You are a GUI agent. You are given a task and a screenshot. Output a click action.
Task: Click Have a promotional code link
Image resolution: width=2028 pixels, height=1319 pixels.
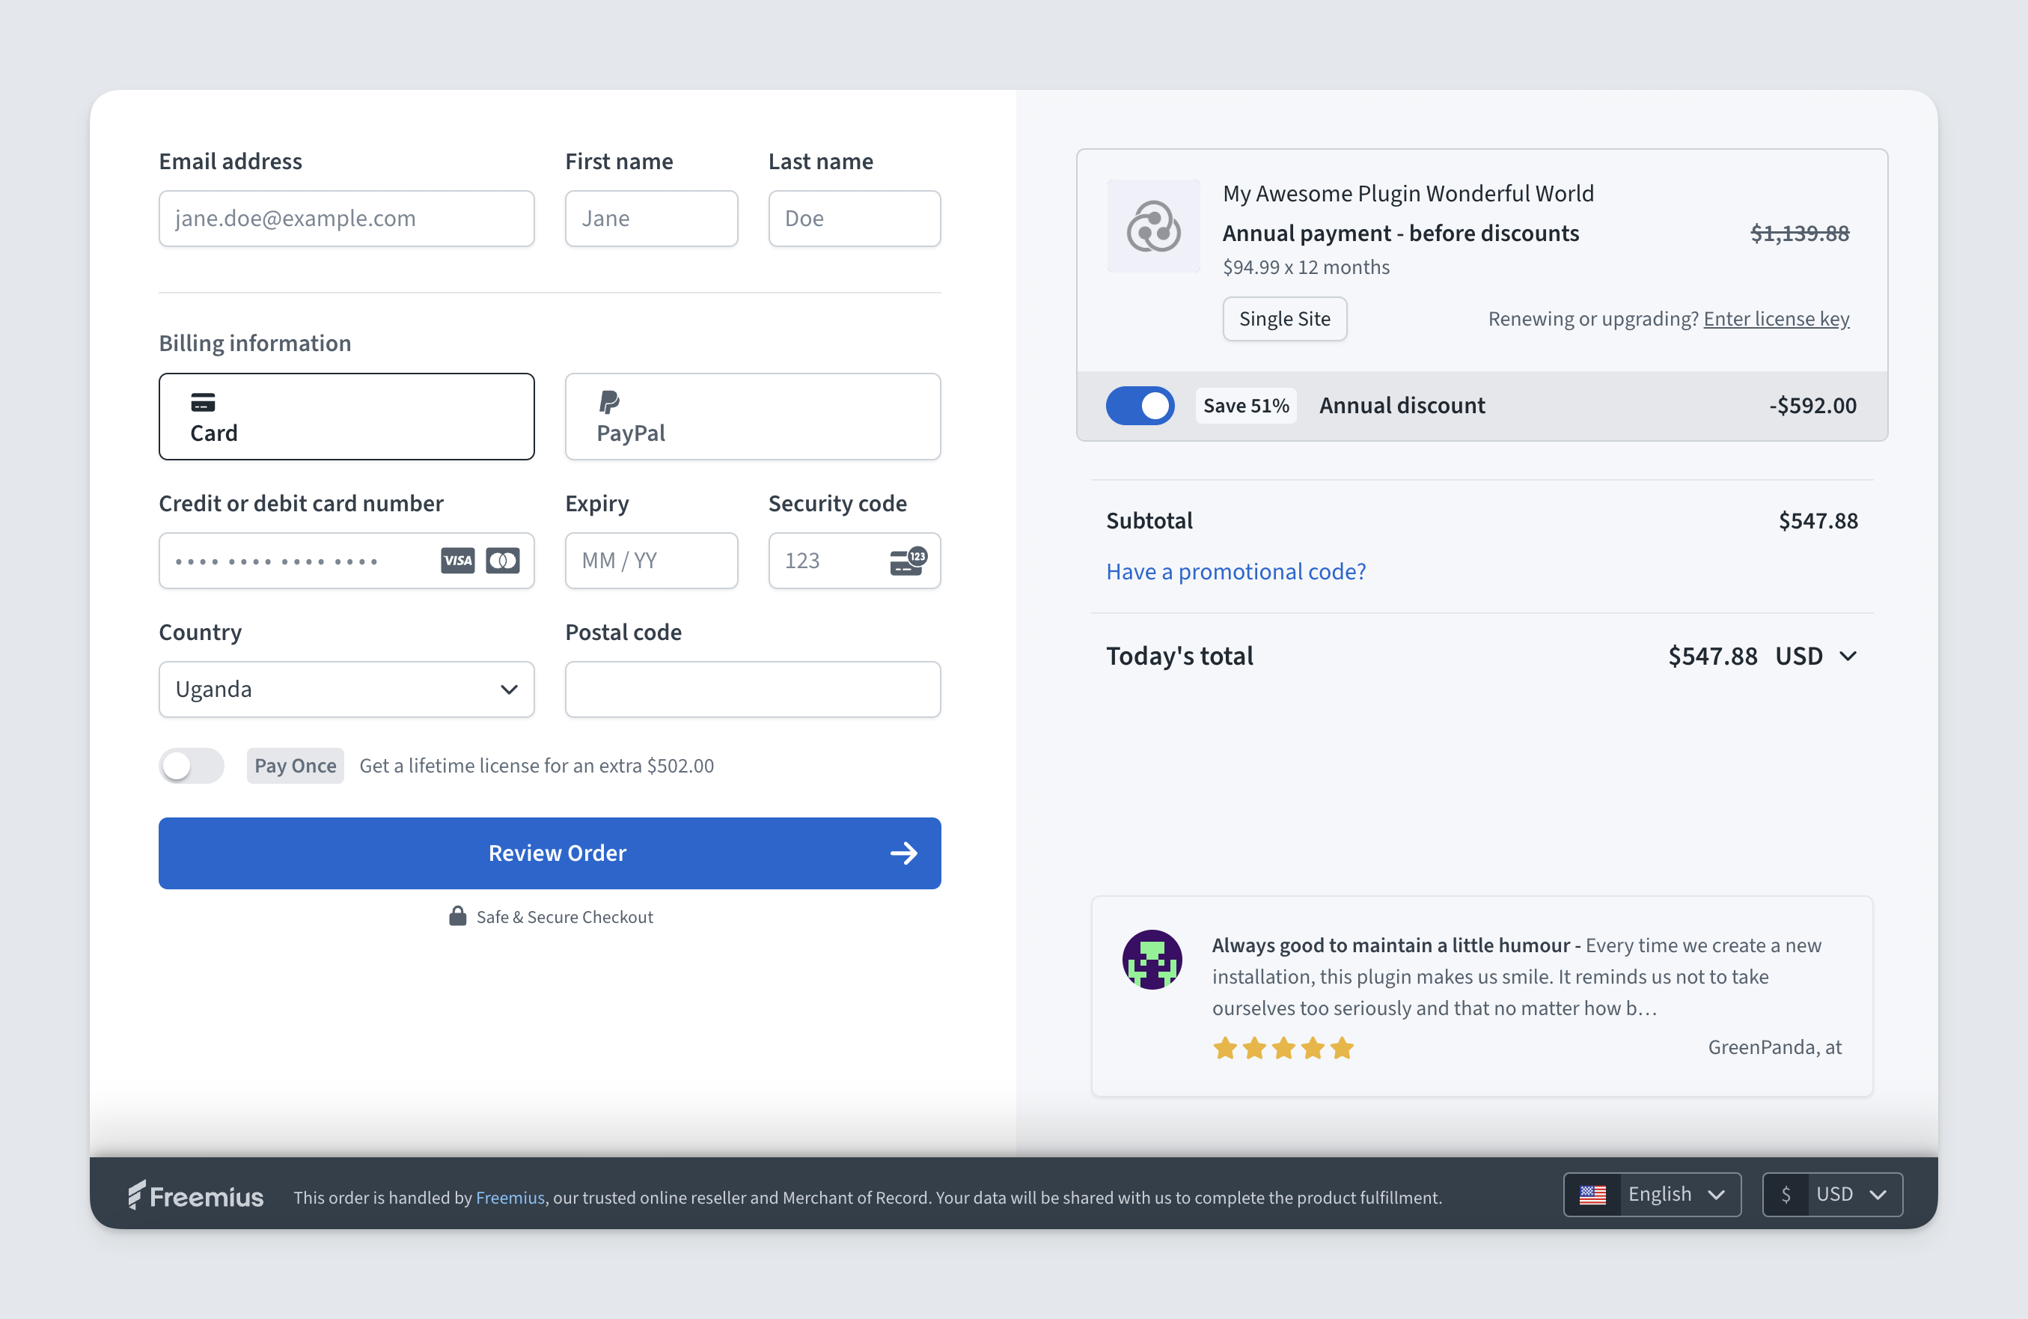coord(1236,571)
